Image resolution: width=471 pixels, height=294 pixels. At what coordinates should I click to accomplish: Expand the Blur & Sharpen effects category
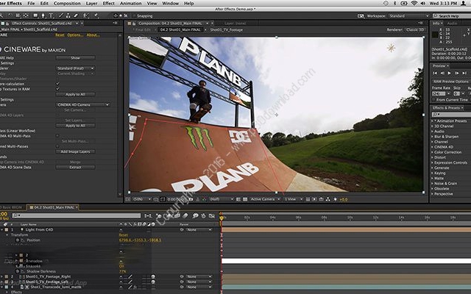tap(433, 137)
